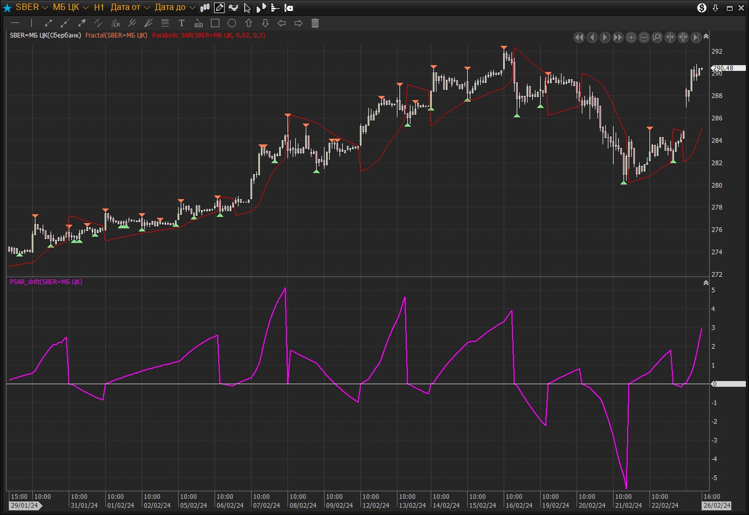Open the Дата от date menu
The width and height of the screenshot is (749, 515).
click(130, 7)
